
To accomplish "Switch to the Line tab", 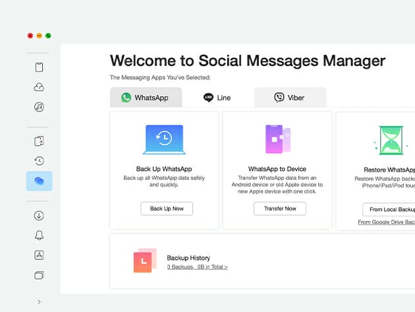I will (217, 98).
